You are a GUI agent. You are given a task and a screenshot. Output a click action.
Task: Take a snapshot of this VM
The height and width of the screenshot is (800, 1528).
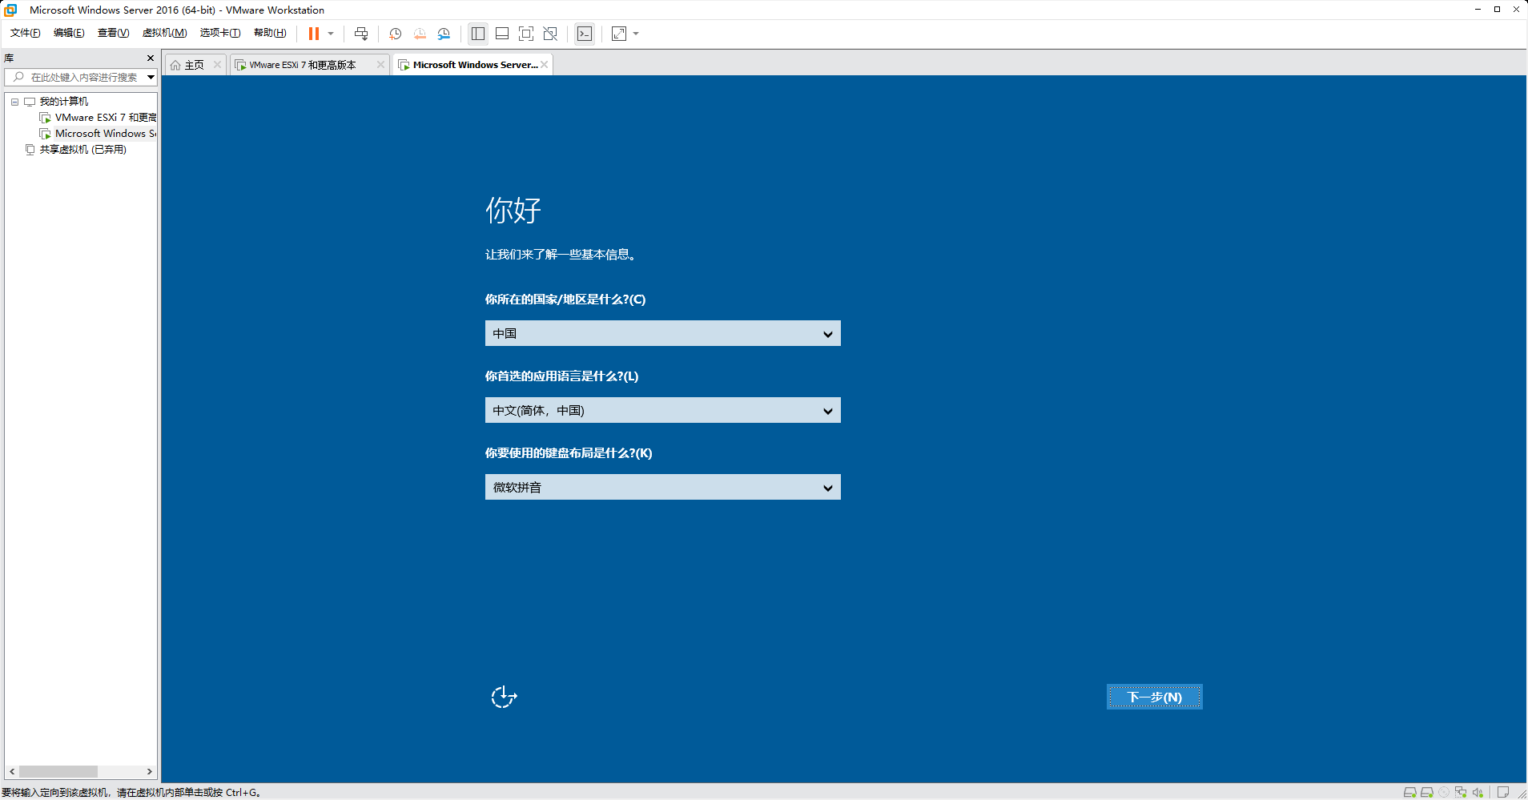(x=395, y=34)
